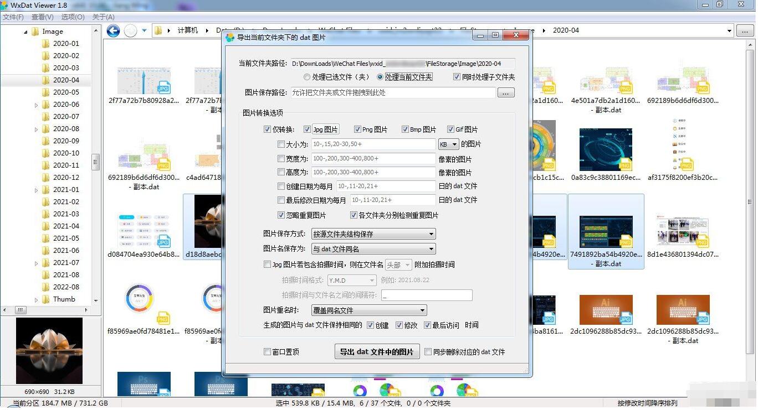
Task: Toggle 忽略重复图片 checkbox
Action: (281, 215)
